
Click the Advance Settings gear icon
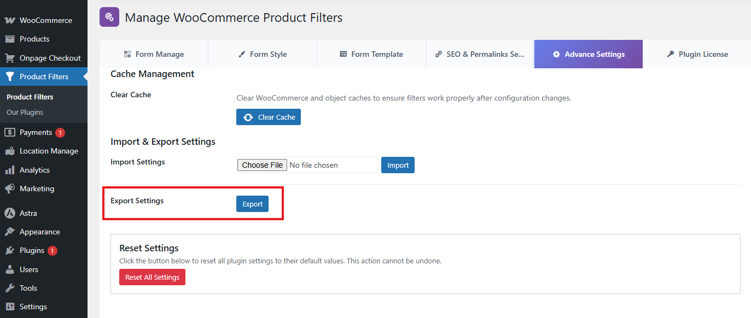pyautogui.click(x=556, y=54)
